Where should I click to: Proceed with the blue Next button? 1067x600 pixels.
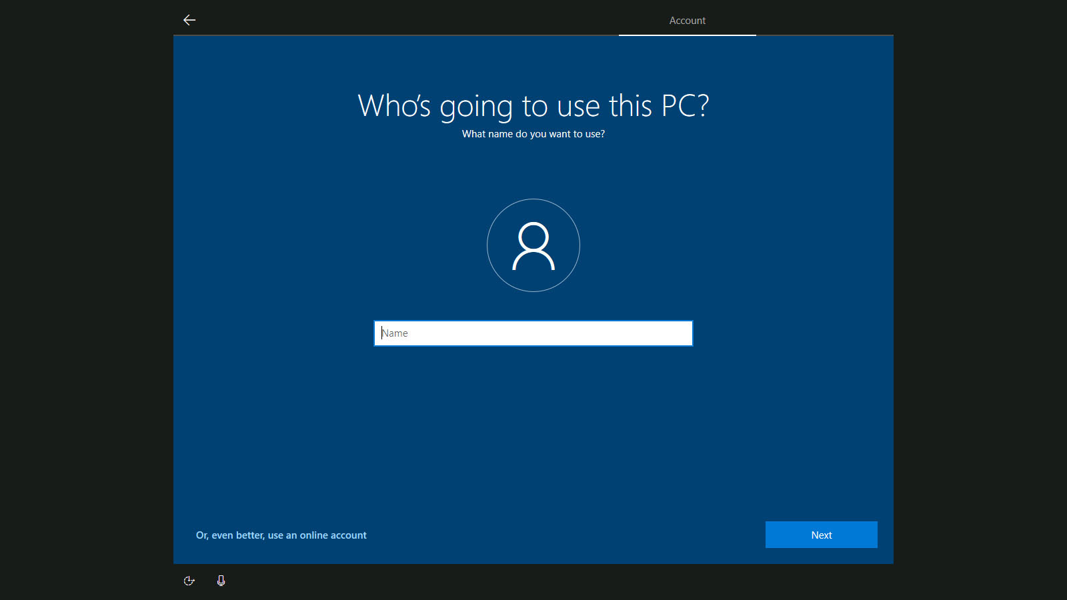(x=821, y=535)
